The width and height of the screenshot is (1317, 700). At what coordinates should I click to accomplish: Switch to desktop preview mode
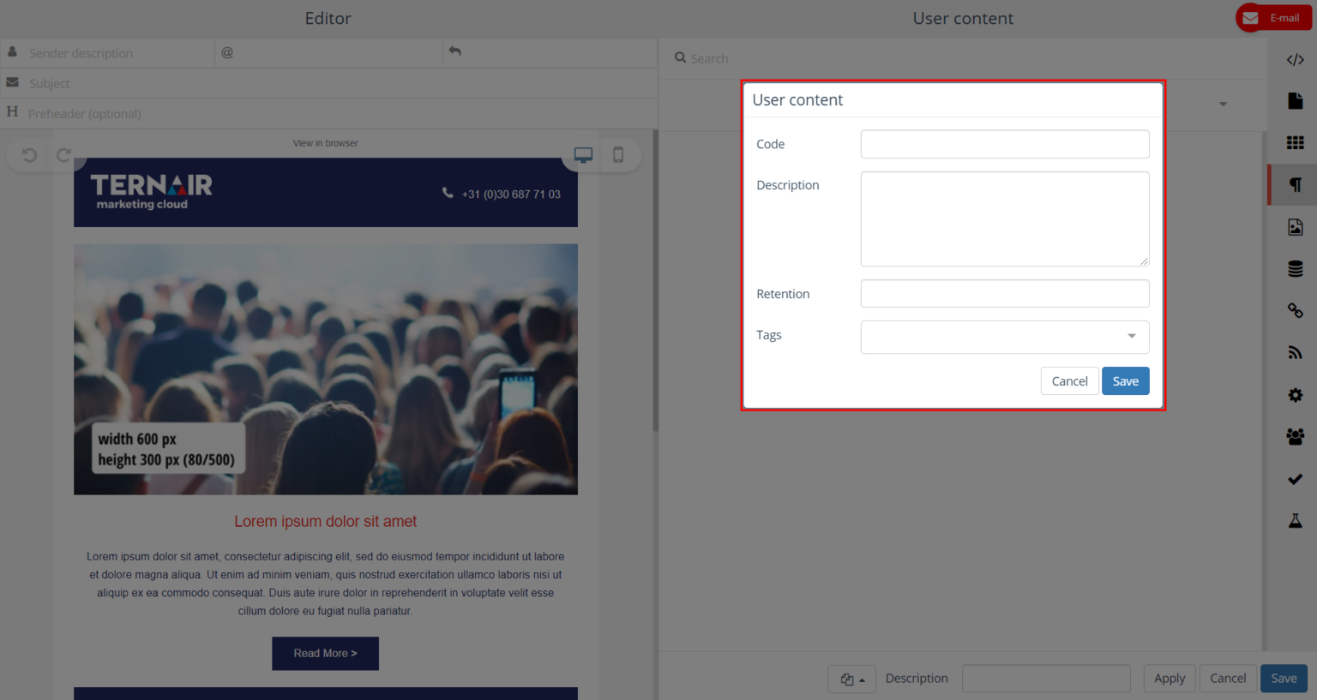(583, 155)
